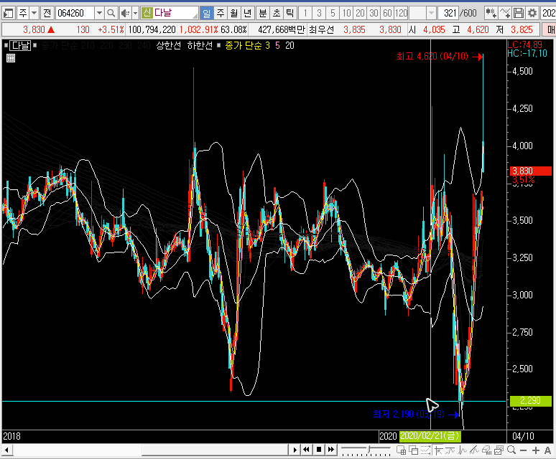Select the 60 interval button
Screen dimensions: 556x459
pos(387,14)
